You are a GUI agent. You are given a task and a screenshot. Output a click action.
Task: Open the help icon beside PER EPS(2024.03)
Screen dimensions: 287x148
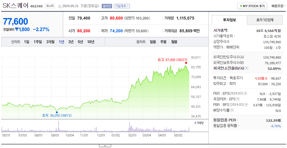tap(245, 94)
